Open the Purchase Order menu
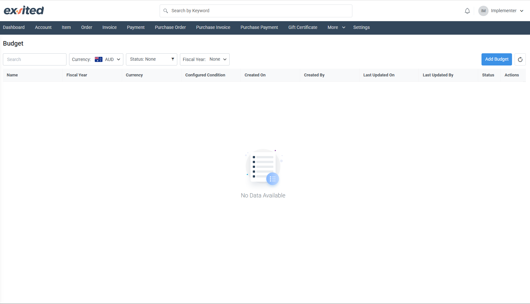Viewport: 530px width, 304px height. 170,28
